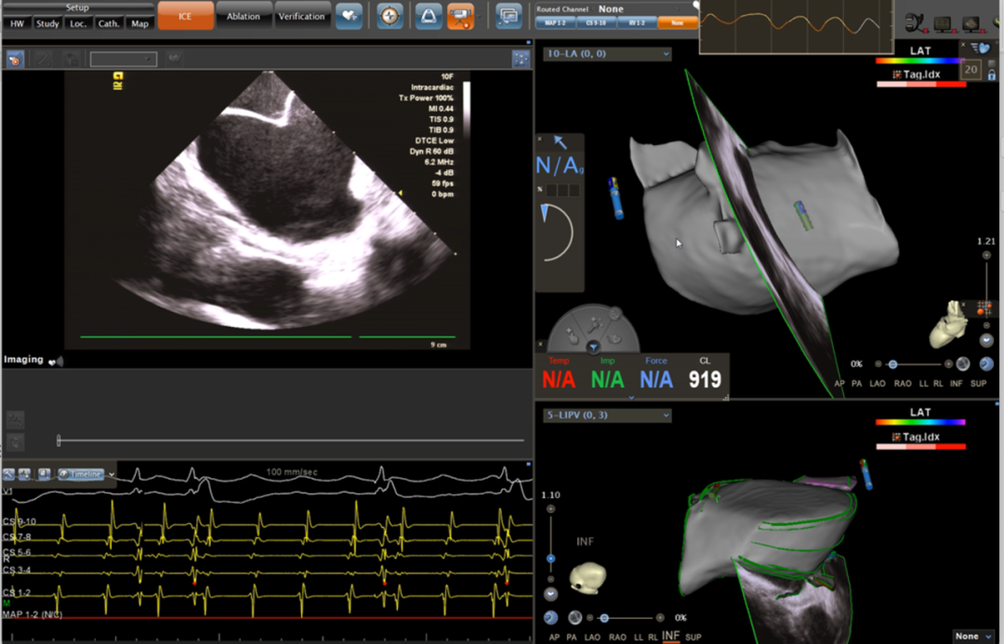Click the transparency slider handle in upper map
Image resolution: width=1004 pixels, height=644 pixels.
[892, 364]
